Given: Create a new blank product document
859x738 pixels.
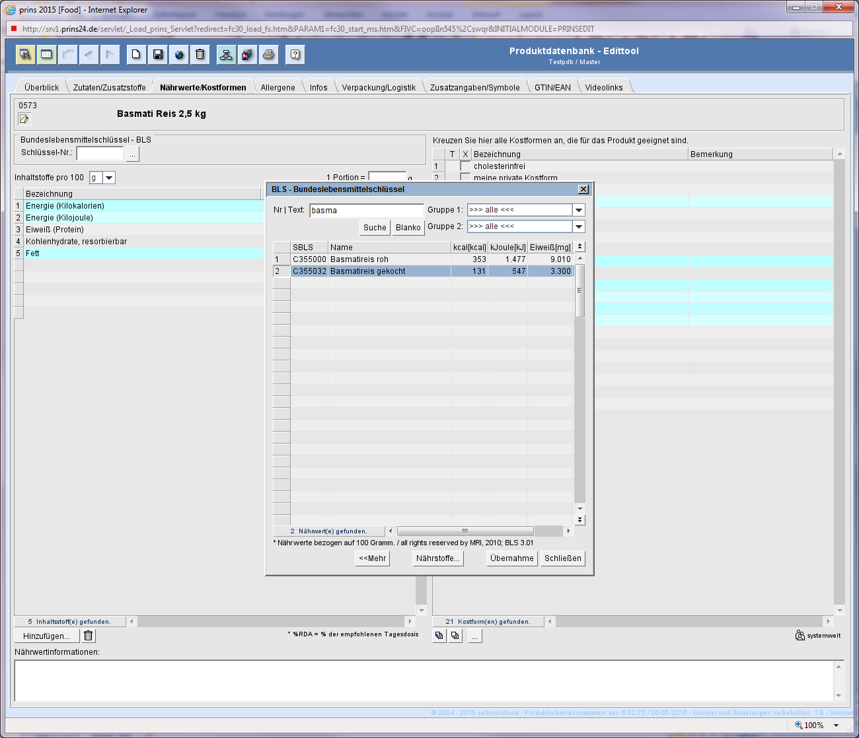Looking at the screenshot, I should [x=136, y=54].
